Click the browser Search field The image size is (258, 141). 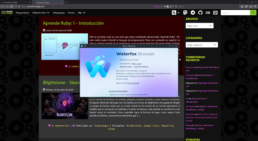click(x=206, y=6)
